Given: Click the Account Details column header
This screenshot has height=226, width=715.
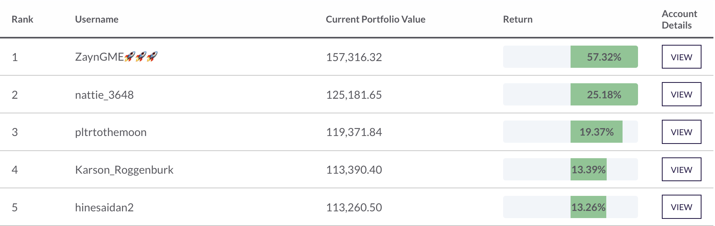Looking at the screenshot, I should click(x=679, y=19).
